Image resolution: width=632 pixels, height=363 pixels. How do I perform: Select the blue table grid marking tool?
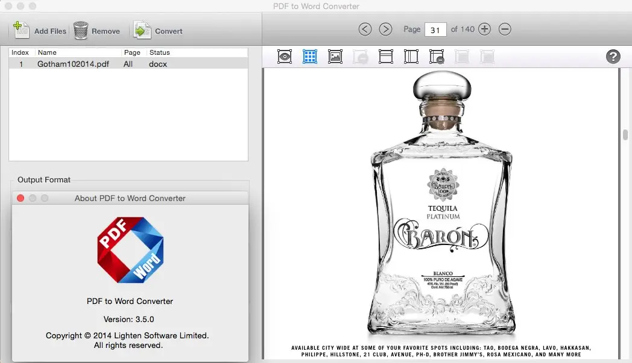pos(309,57)
